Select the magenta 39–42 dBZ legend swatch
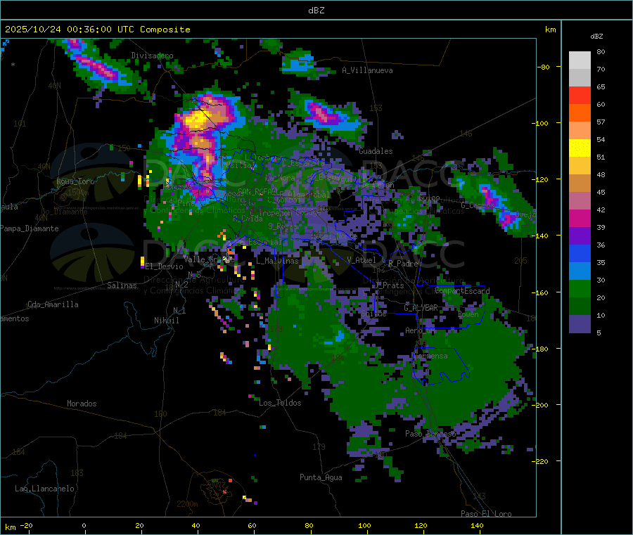This screenshot has width=633, height=535. click(x=580, y=218)
